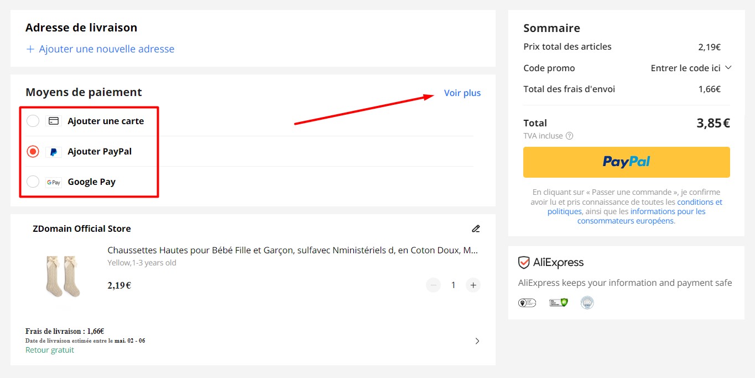This screenshot has height=378, width=755.
Task: Click 'Ajouter une nouvelle adresse'
Action: coord(100,49)
